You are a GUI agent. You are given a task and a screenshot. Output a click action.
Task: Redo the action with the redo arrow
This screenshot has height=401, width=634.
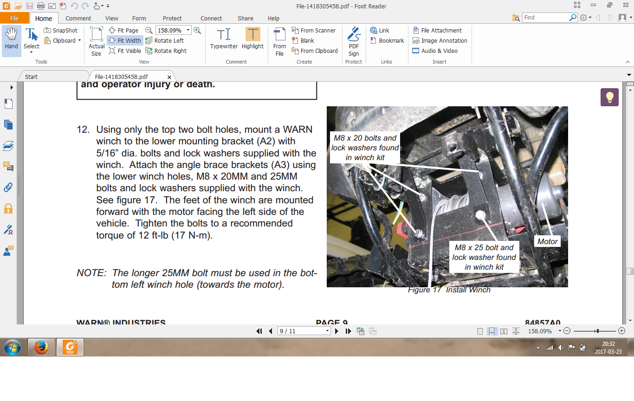(x=85, y=6)
